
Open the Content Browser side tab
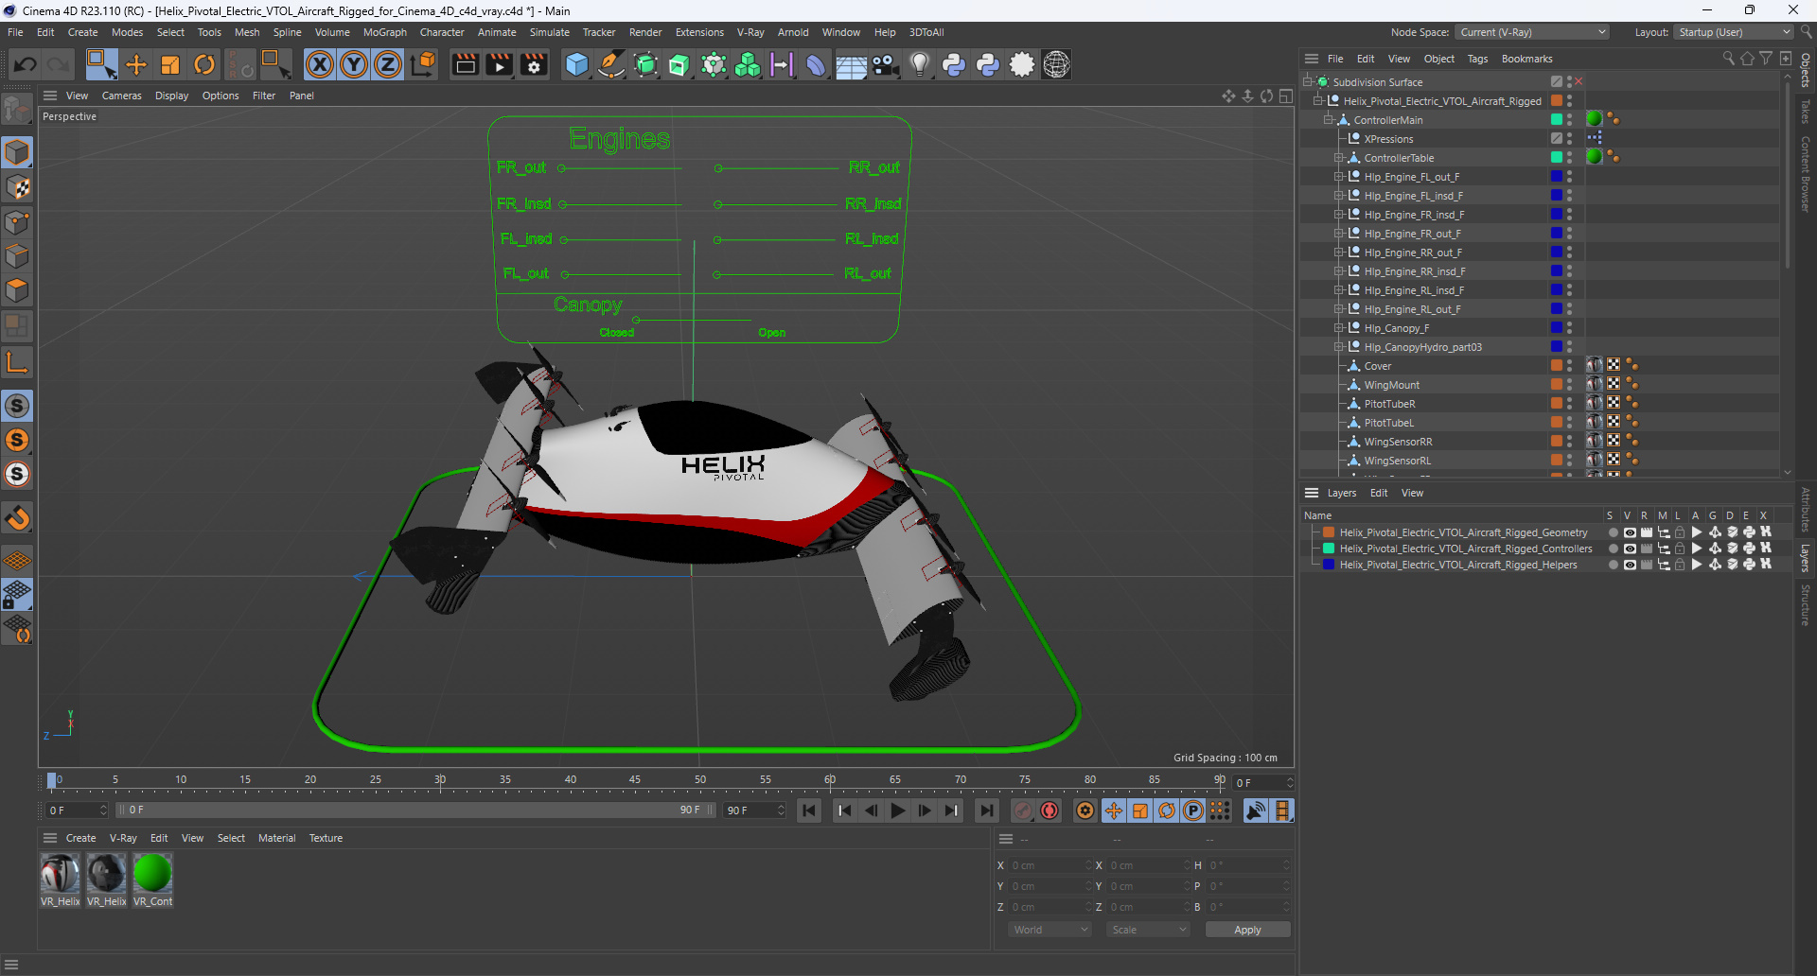point(1806,174)
